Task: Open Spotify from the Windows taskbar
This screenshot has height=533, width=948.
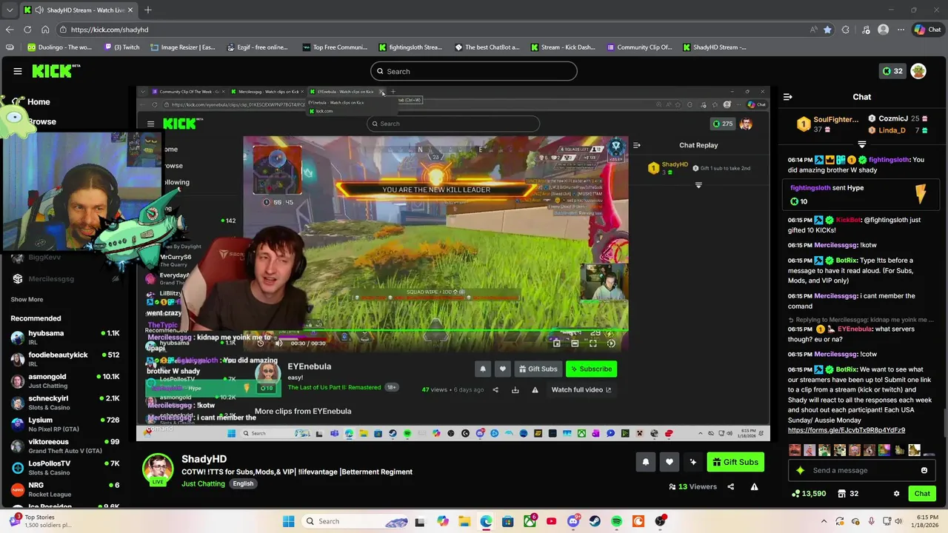Action: click(616, 521)
